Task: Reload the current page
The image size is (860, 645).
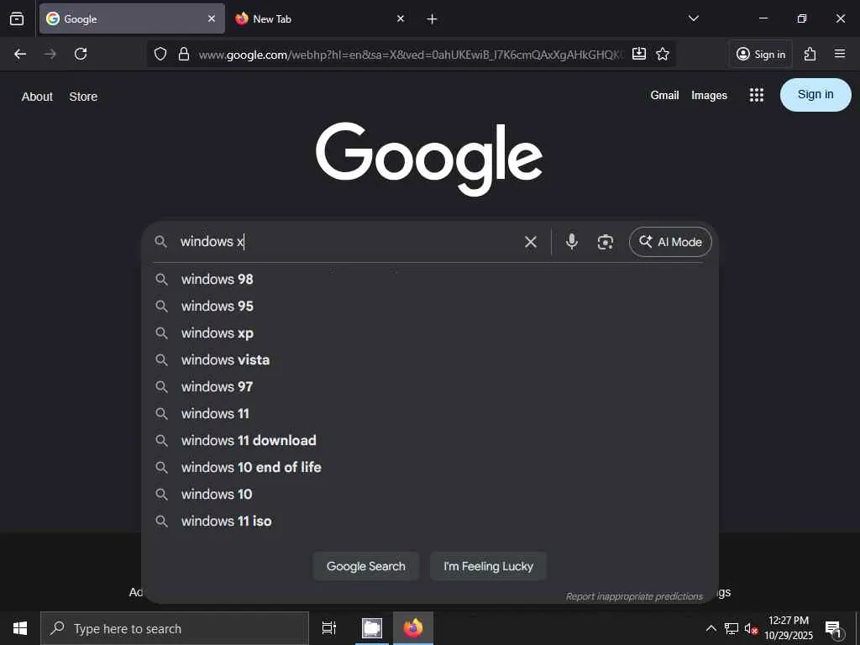Action: (81, 54)
